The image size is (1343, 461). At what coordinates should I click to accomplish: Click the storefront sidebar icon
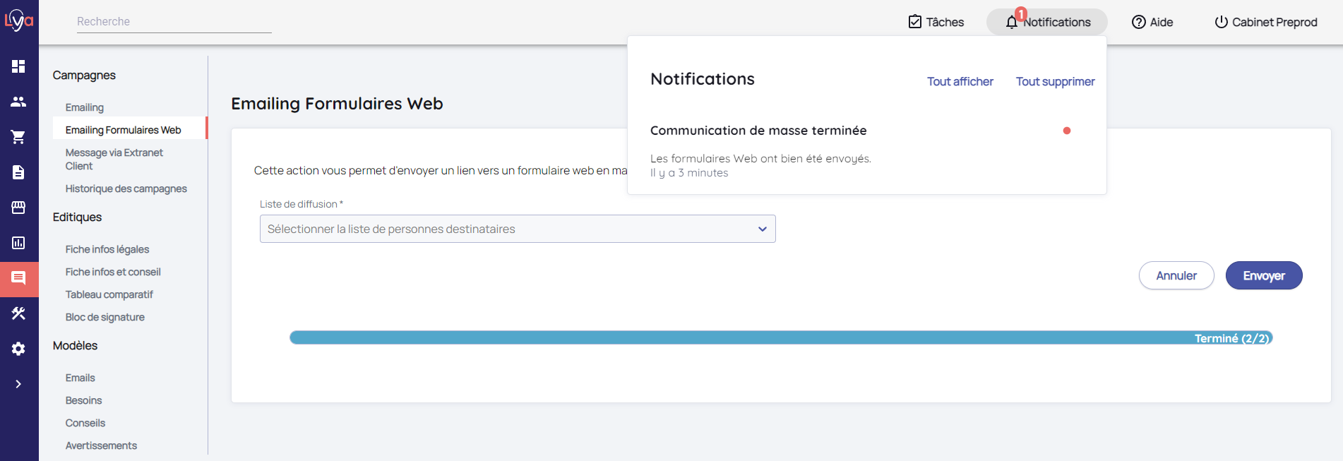click(18, 208)
